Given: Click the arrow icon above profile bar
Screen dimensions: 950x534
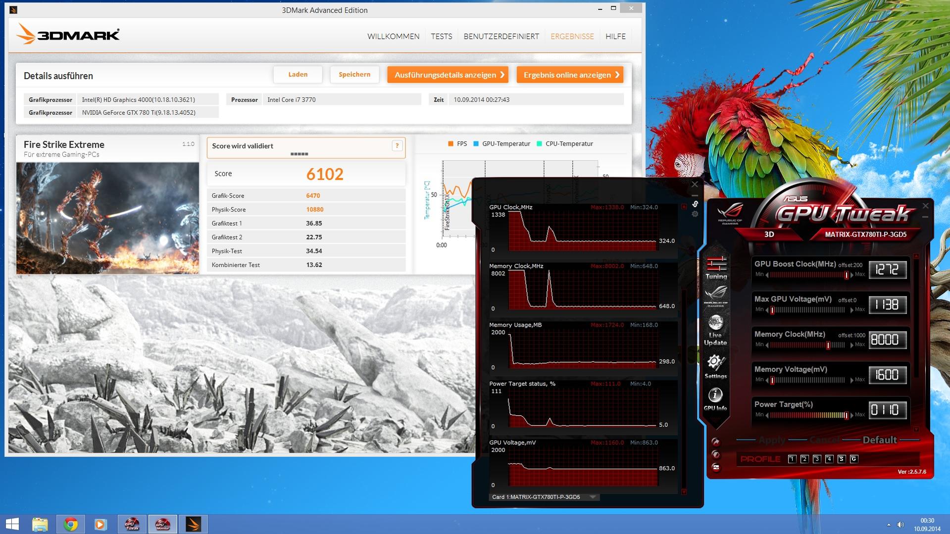Looking at the screenshot, I should [715, 441].
